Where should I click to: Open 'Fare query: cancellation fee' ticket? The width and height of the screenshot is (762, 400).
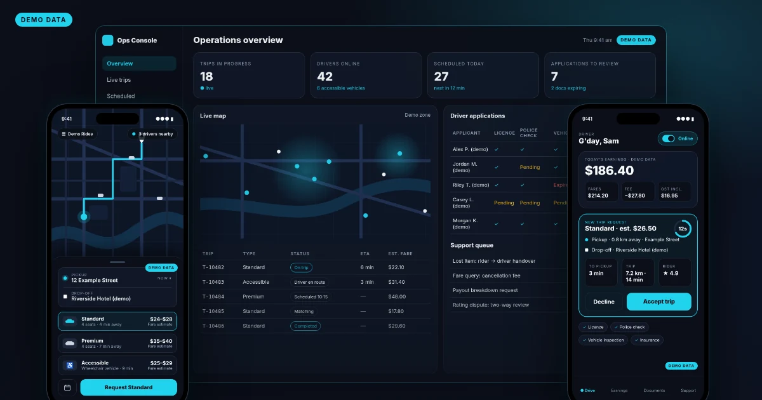(x=487, y=276)
